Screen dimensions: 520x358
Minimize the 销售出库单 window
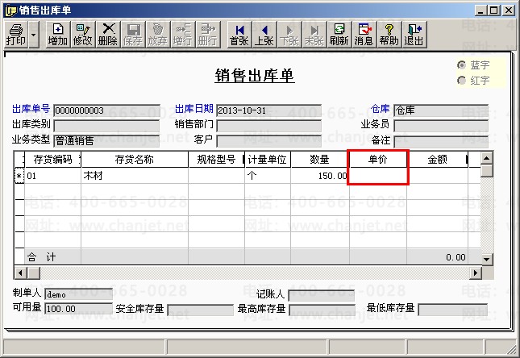[480, 10]
